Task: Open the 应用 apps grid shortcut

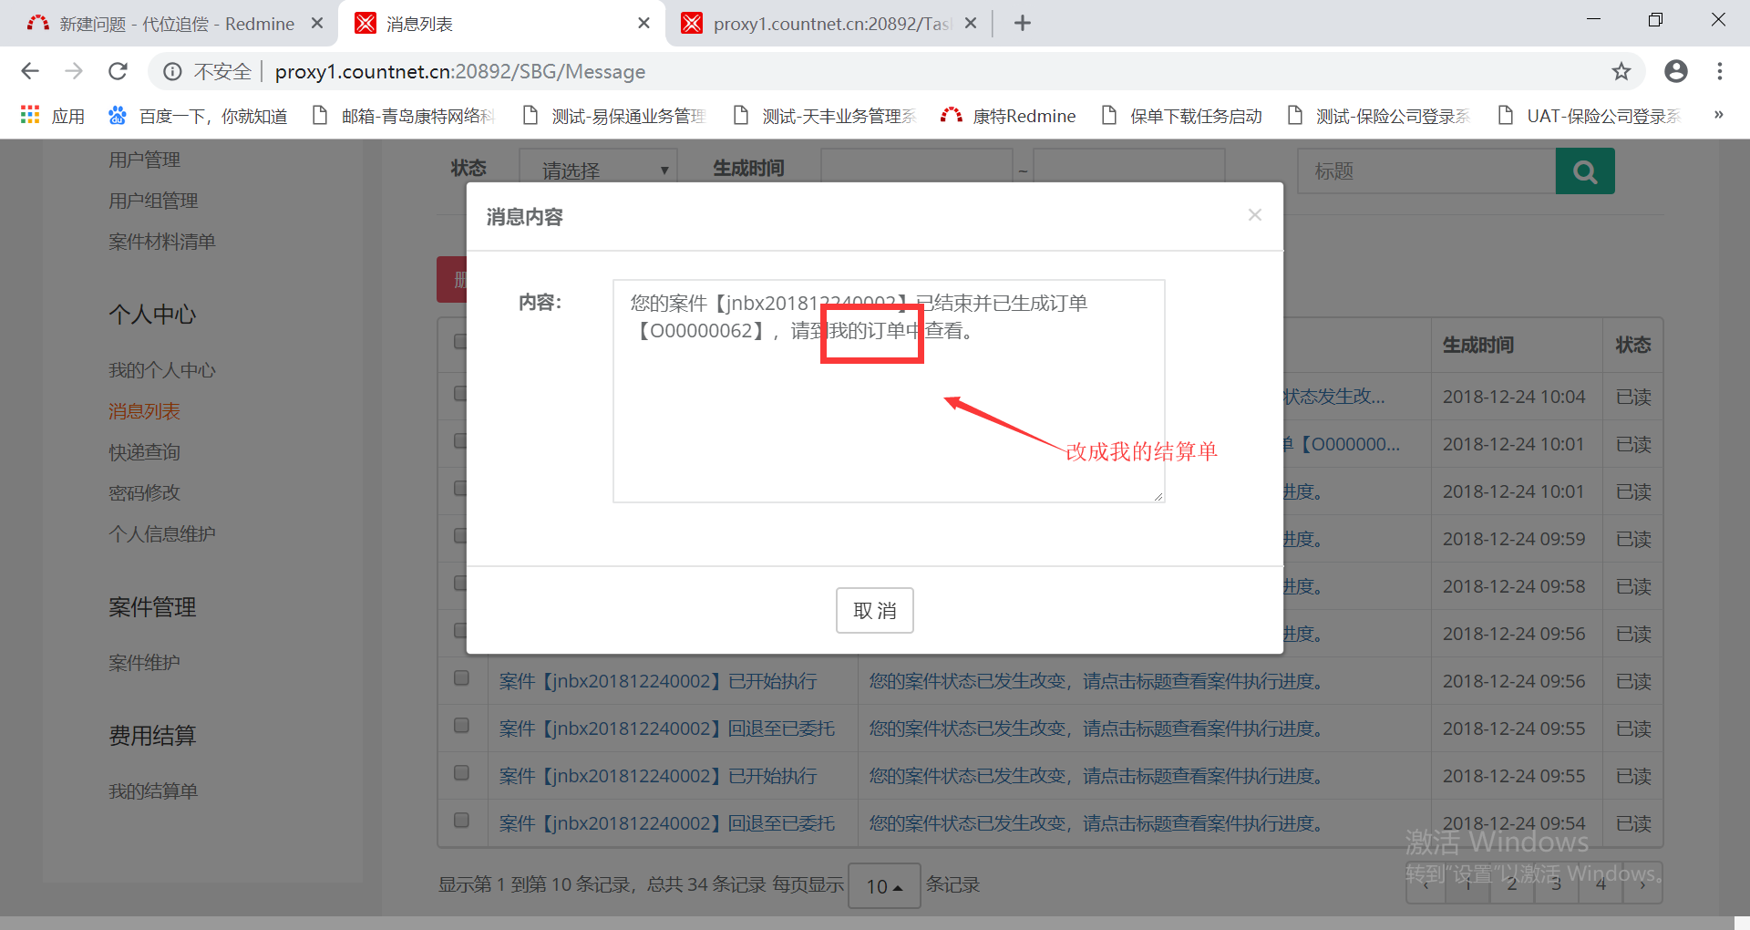Action: [52, 116]
